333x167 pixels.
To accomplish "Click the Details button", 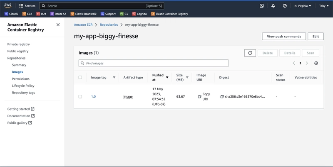I will [x=290, y=53].
